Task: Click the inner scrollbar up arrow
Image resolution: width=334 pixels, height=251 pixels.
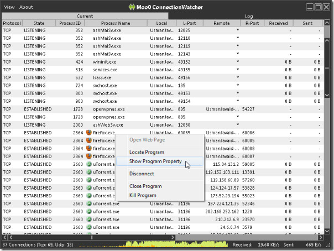Action: pos(327,40)
